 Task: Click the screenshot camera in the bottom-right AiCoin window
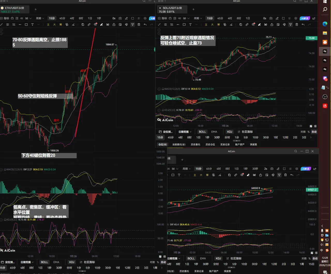click(x=272, y=169)
